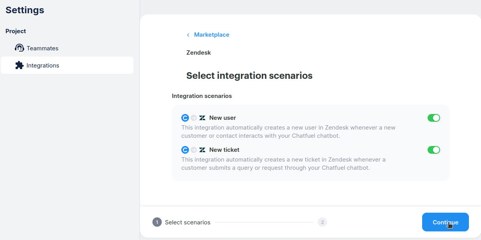The width and height of the screenshot is (481, 240).
Task: Click the Chatfuel logo beside New user
Action: click(185, 118)
